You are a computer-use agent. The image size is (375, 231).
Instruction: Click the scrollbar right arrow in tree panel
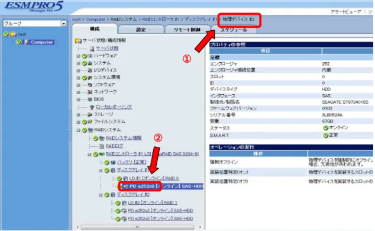click(200, 227)
